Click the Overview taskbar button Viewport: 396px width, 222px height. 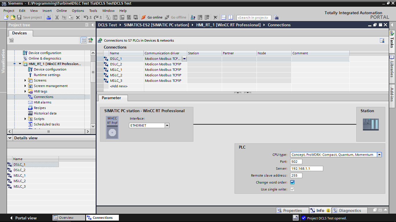point(69,218)
